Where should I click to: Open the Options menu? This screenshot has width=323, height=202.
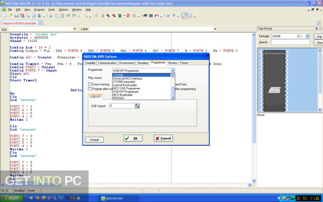click(63, 10)
